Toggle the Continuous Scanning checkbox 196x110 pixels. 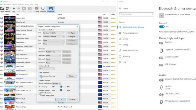pyautogui.click(x=40, y=76)
